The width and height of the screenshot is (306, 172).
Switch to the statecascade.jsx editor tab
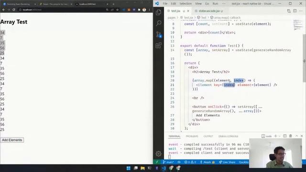pyautogui.click(x=209, y=11)
